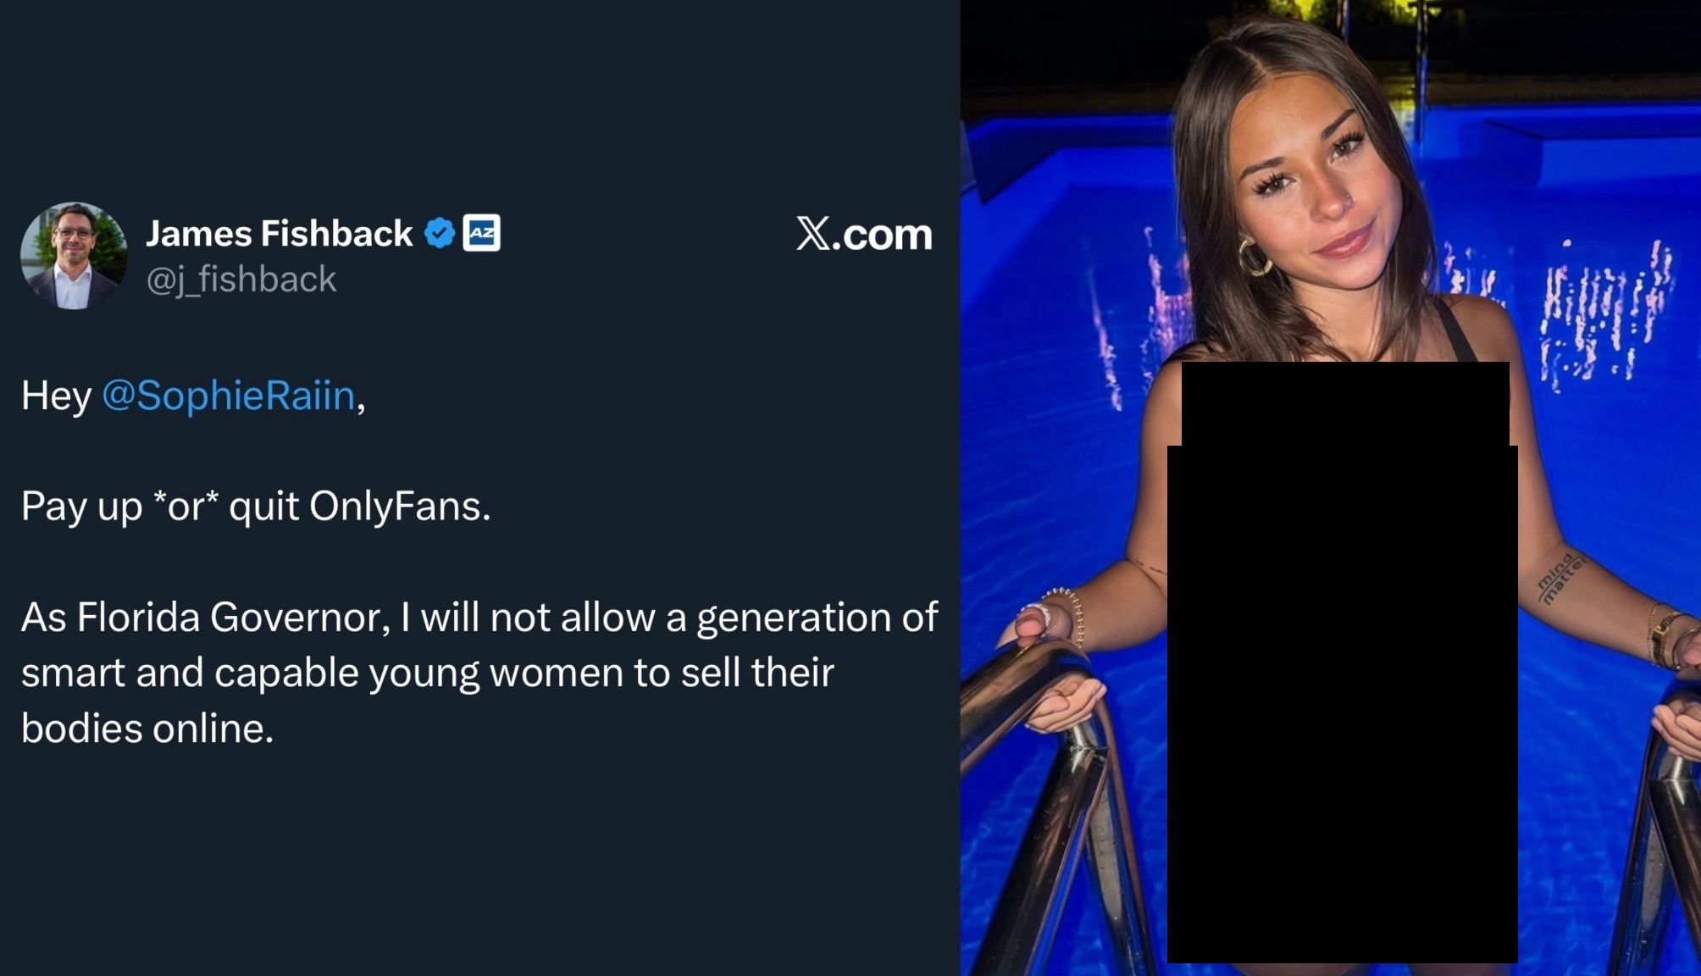Click the gold hoop earring
1701x976 pixels.
click(1252, 258)
